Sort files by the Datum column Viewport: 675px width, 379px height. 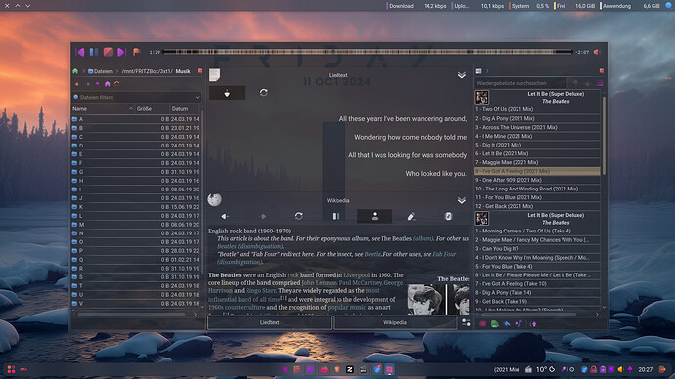[184, 109]
